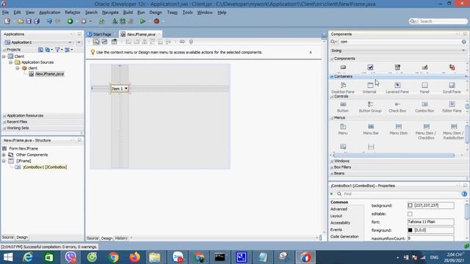The height and width of the screenshot is (264, 470).
Task: Click the red Debug bug icon
Action: (x=156, y=21)
